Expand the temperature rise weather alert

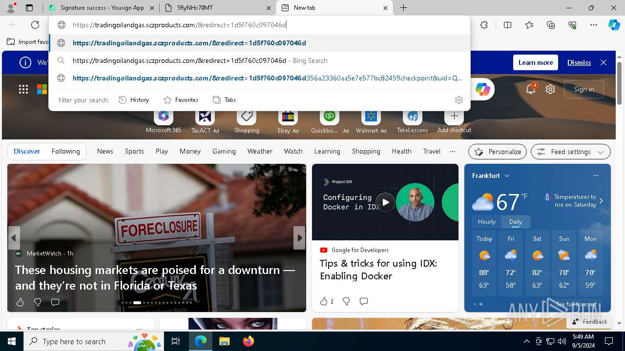tap(601, 201)
